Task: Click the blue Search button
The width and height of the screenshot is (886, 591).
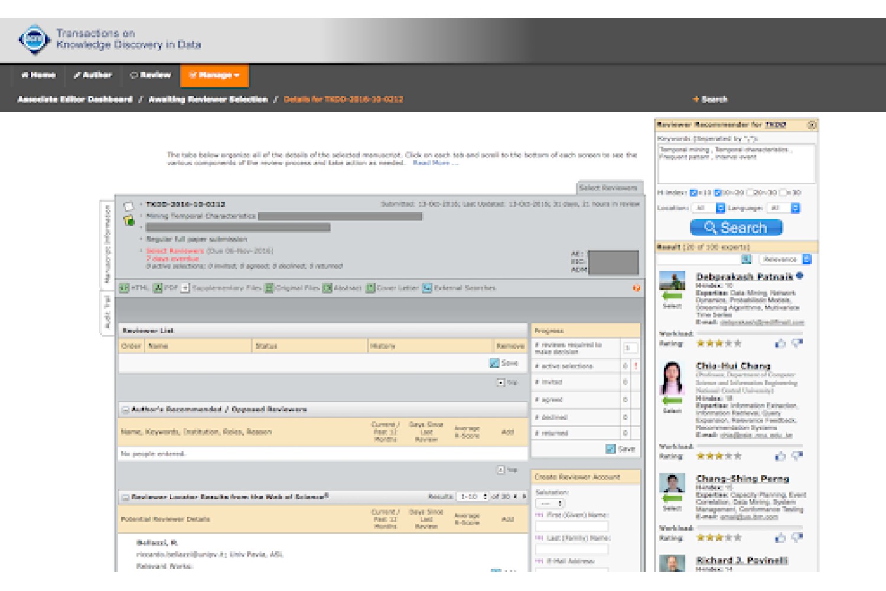Action: (x=737, y=228)
